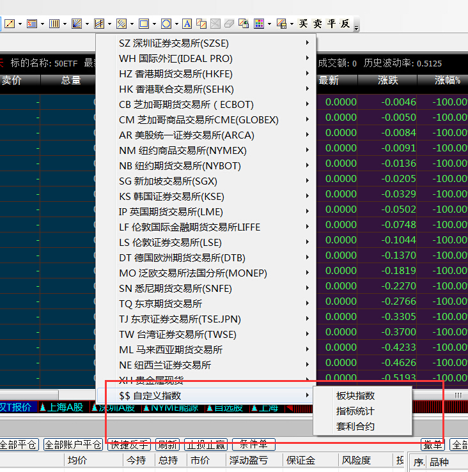This screenshot has width=468, height=472.
Task: Click the rectangle drawing tool icon
Action: click(144, 24)
